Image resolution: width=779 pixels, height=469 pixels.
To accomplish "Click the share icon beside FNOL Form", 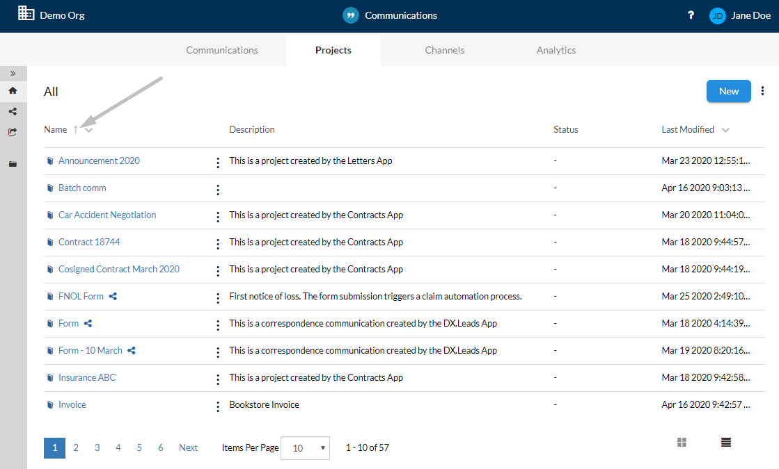I will [x=113, y=297].
